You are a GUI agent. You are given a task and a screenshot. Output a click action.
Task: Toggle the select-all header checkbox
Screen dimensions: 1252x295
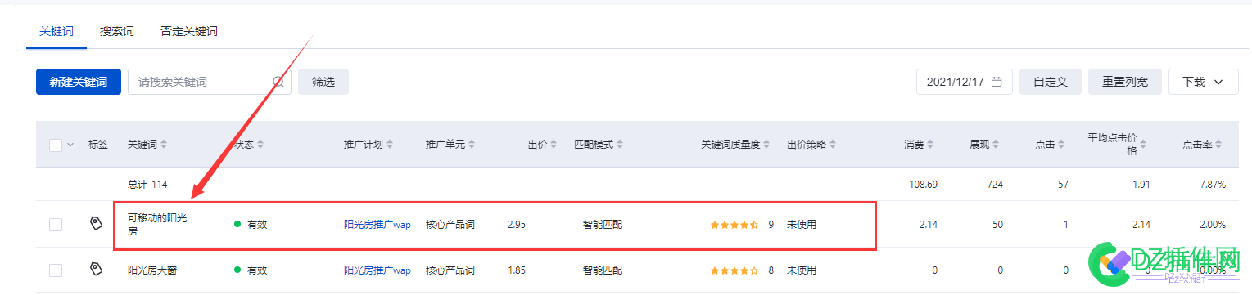pos(56,145)
